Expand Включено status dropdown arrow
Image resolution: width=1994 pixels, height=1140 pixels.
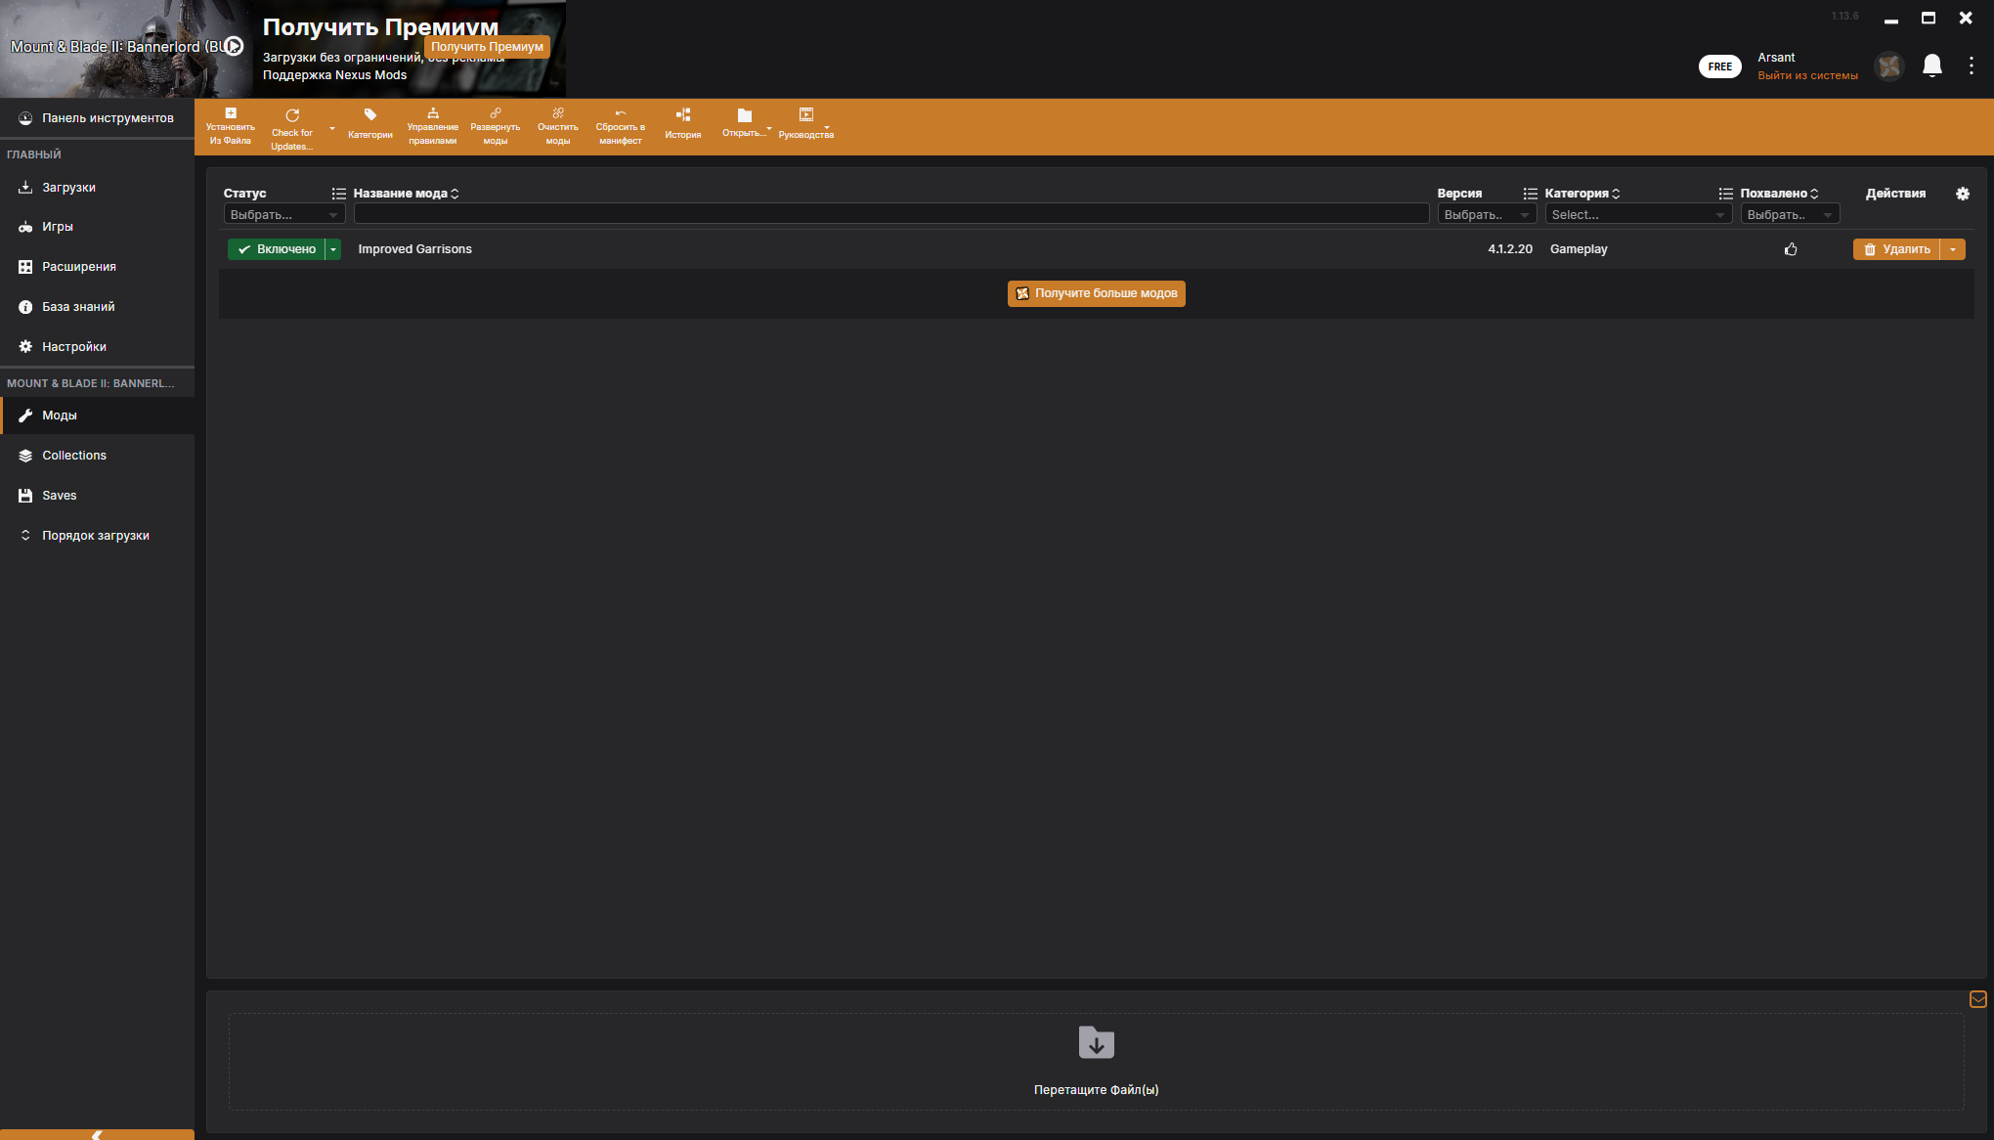[333, 249]
